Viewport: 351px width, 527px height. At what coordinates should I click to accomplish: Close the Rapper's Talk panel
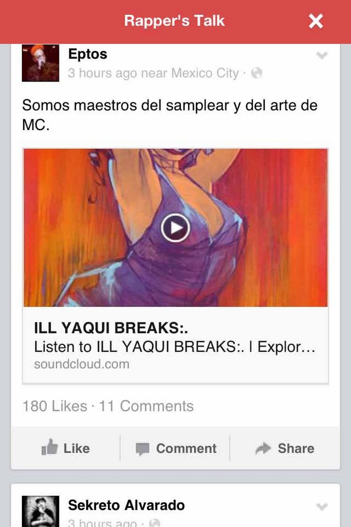(316, 21)
